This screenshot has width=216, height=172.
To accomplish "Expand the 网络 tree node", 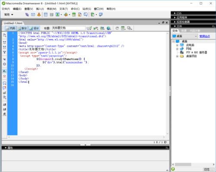I will 177,49.
